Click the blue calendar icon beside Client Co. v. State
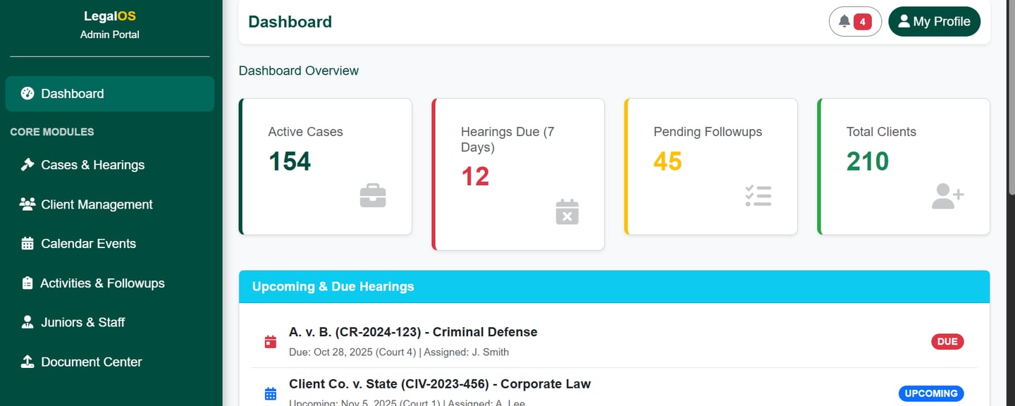Screen dimensions: 1015x406 tap(270, 393)
